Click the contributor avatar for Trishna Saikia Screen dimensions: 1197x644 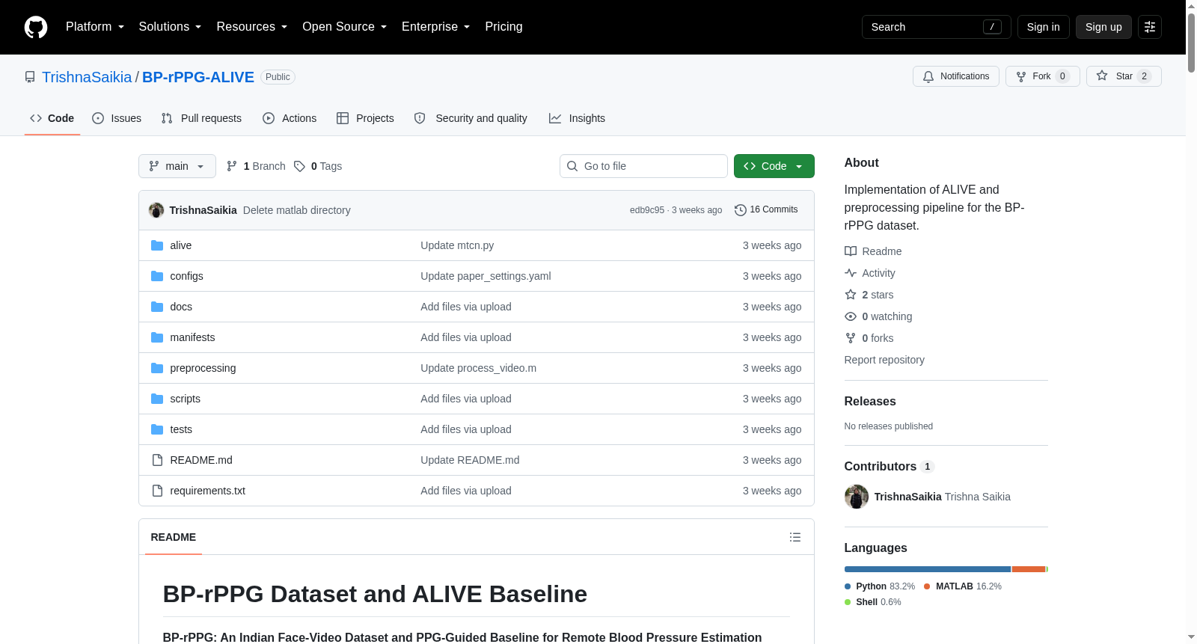tap(857, 497)
